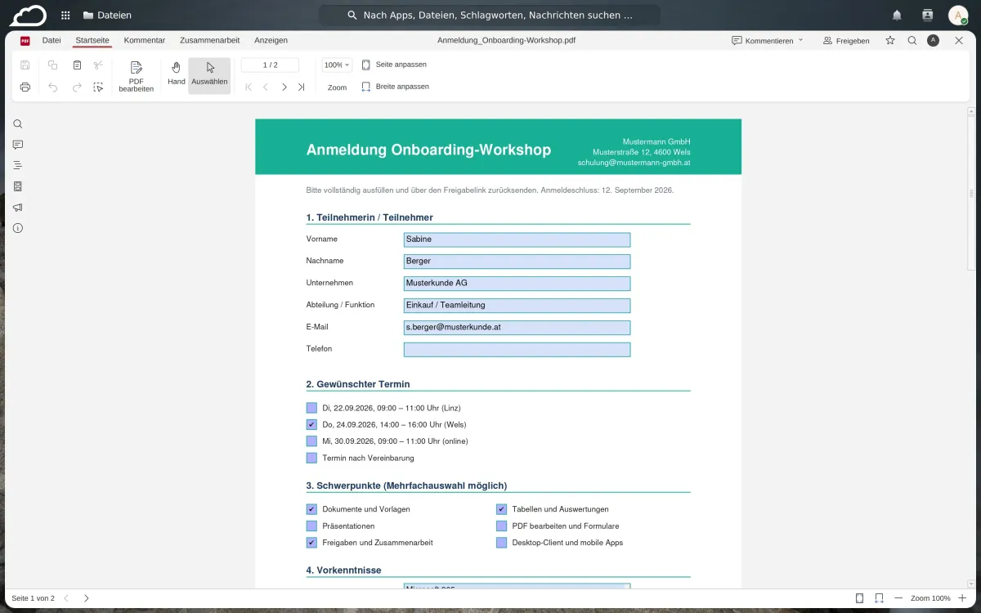Viewport: 981px width, 613px height.
Task: Click Breite anpassen
Action: [x=395, y=87]
